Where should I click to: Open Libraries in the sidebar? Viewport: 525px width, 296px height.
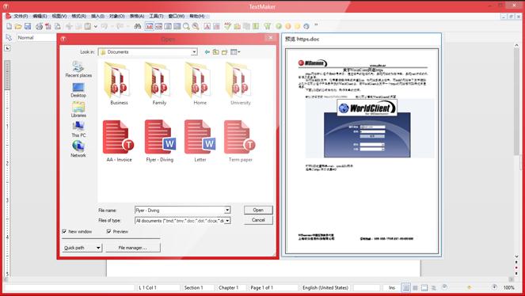point(78,110)
